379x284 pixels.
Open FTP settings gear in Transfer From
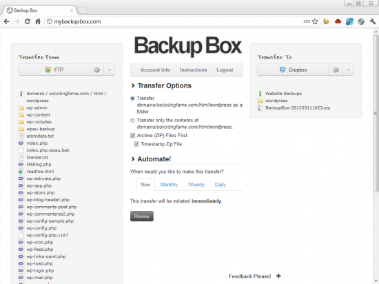pos(97,70)
